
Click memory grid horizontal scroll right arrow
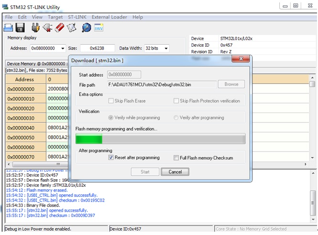pos(306,164)
